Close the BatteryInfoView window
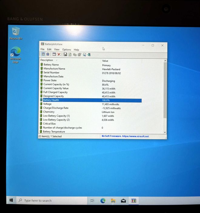 pos(162,45)
